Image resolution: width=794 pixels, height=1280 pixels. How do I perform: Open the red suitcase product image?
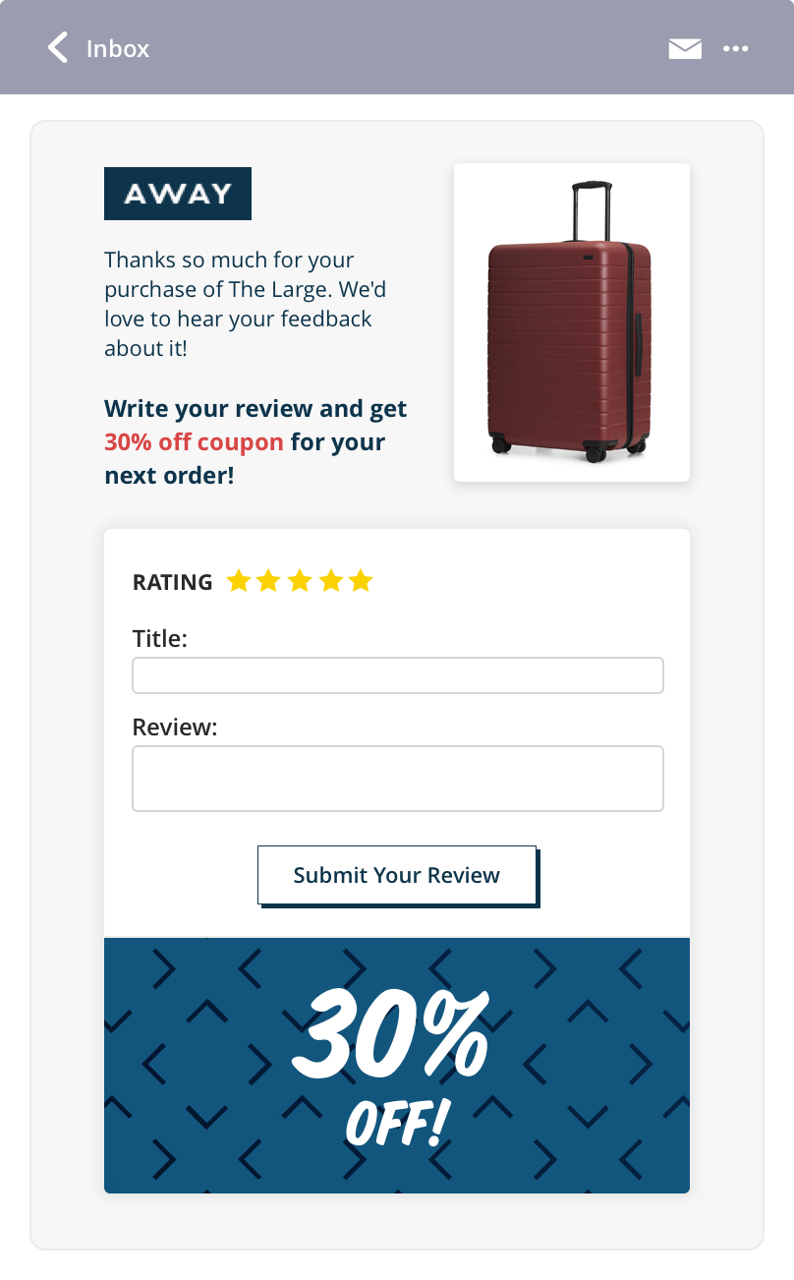[571, 321]
